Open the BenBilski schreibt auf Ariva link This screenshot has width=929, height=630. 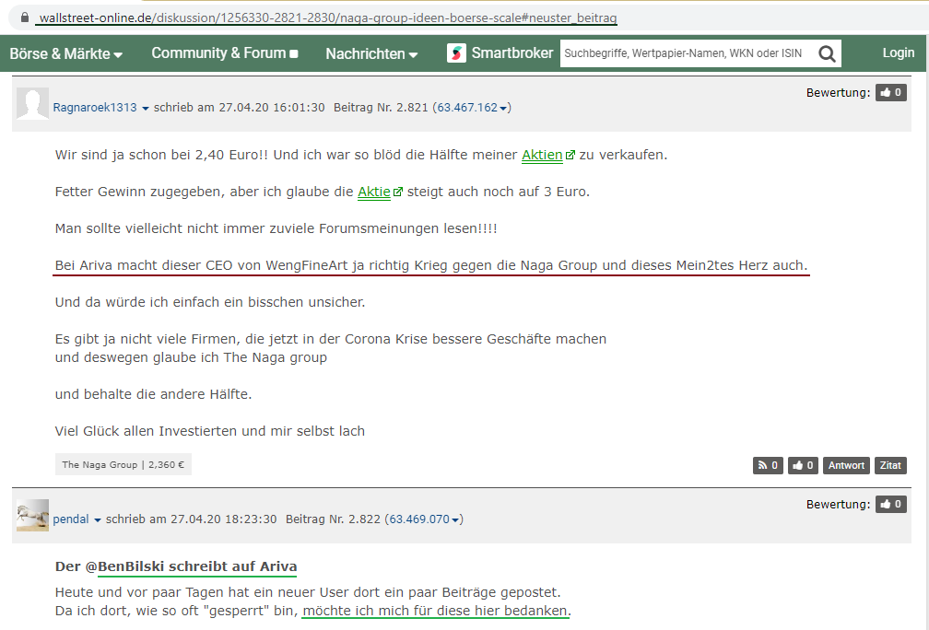[x=196, y=566]
